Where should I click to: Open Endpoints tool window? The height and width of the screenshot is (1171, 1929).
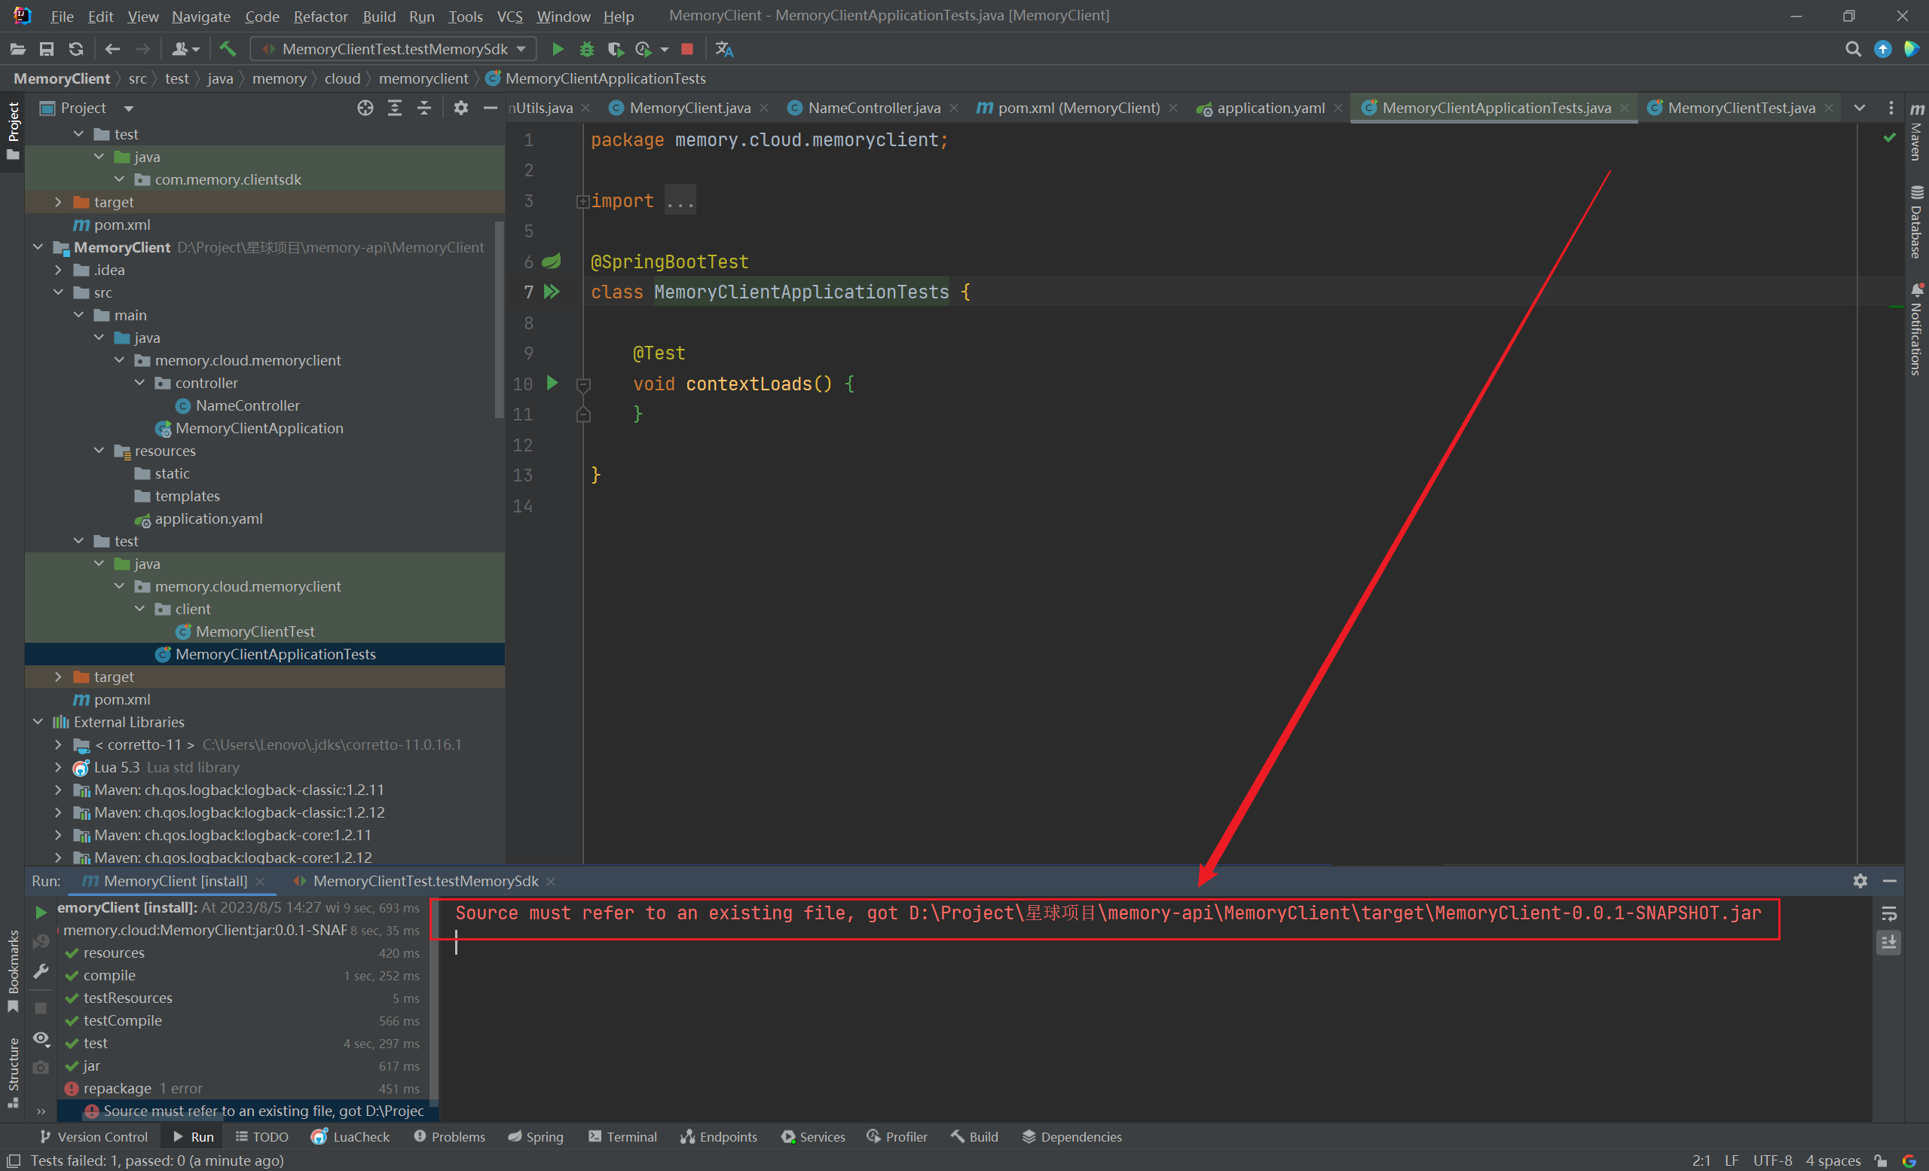click(x=719, y=1136)
